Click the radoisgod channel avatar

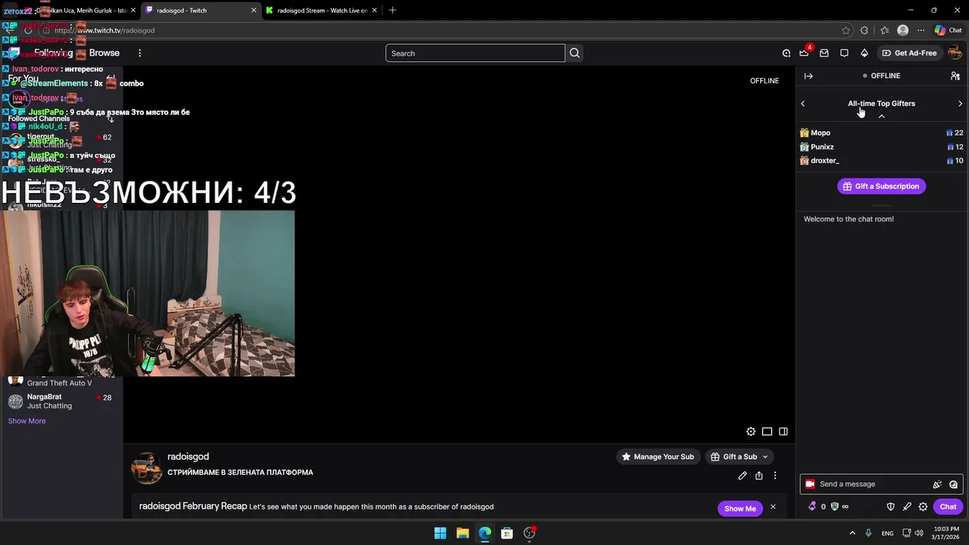coord(147,468)
